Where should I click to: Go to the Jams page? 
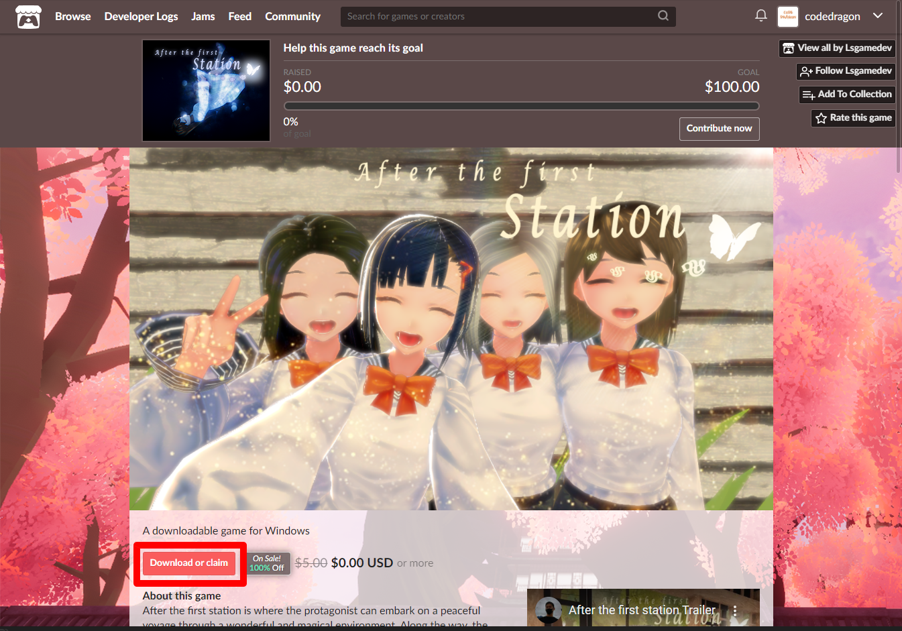(x=203, y=16)
